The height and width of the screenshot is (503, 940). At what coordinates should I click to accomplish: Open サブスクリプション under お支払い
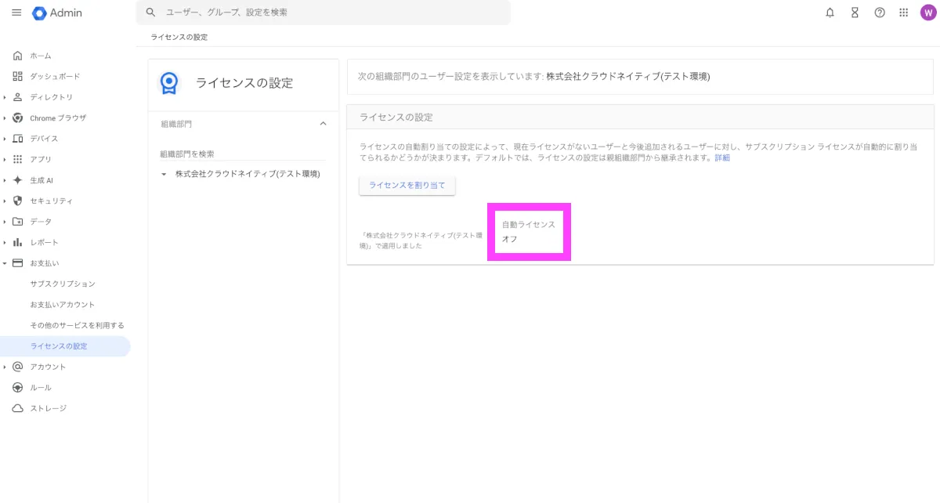point(63,284)
